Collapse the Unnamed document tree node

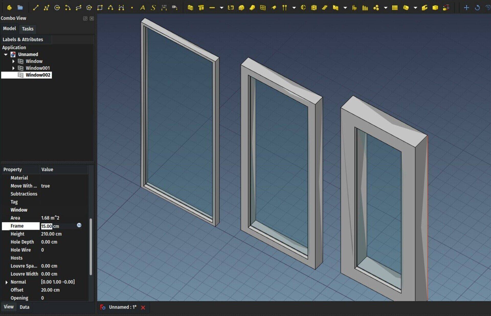[6, 54]
